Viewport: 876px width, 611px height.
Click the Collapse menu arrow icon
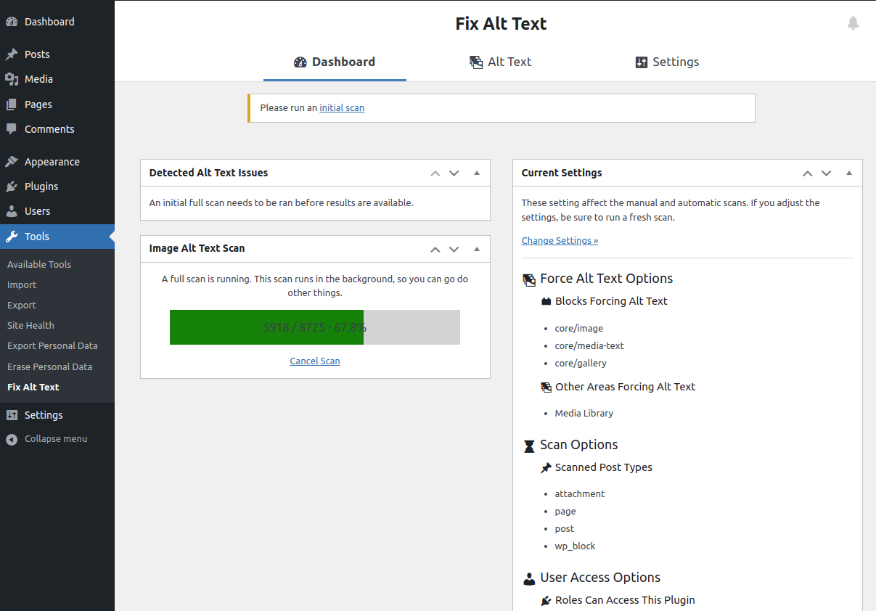pyautogui.click(x=12, y=439)
